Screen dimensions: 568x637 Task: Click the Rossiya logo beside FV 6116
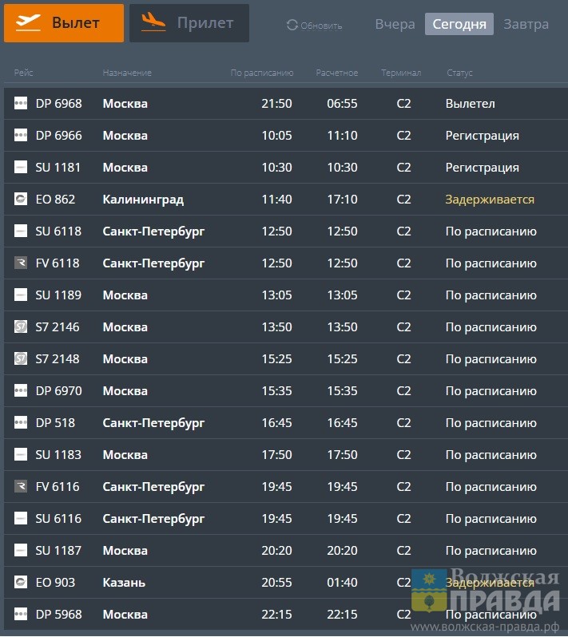point(21,487)
